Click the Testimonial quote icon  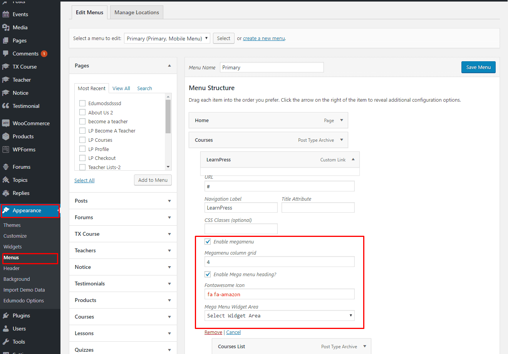(x=6, y=106)
